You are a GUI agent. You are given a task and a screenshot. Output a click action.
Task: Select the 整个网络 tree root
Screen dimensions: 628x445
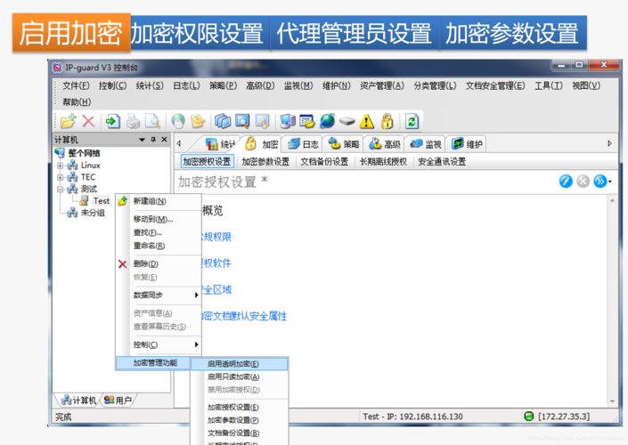click(84, 153)
